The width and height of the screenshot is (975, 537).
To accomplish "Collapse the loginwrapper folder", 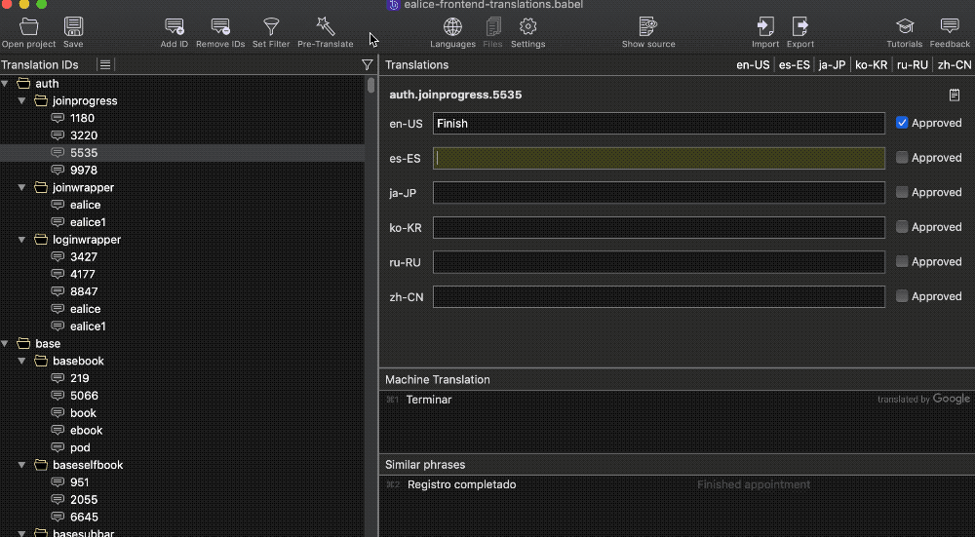I will (21, 240).
